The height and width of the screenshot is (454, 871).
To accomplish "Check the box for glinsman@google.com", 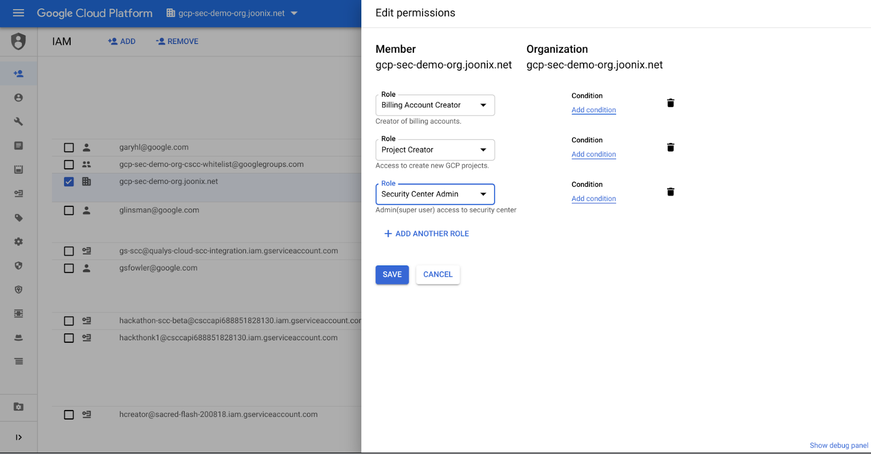I will pos(69,210).
